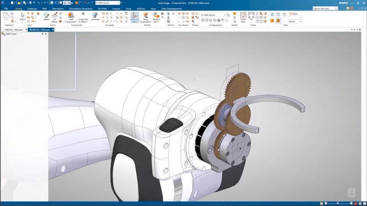Open the File menu
The height and width of the screenshot is (206, 367).
point(6,8)
